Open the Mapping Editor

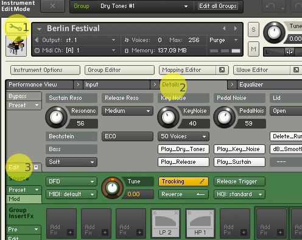tap(188, 70)
